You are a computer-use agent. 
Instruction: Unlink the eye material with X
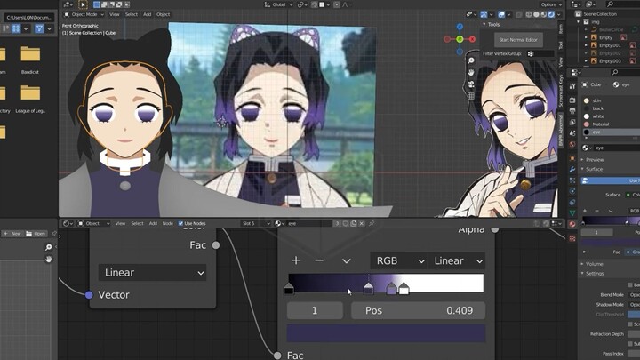pos(361,223)
